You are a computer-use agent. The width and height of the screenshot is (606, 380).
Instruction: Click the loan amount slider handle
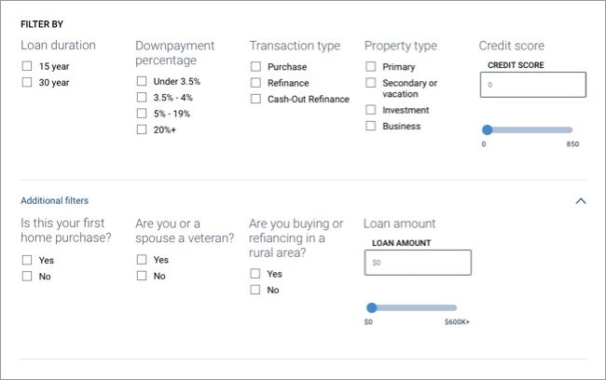pyautogui.click(x=372, y=307)
